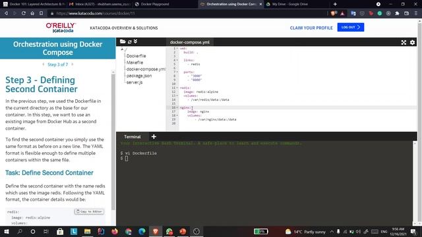Launch Firefox from taskbar
The image size is (422, 237).
tap(115, 231)
